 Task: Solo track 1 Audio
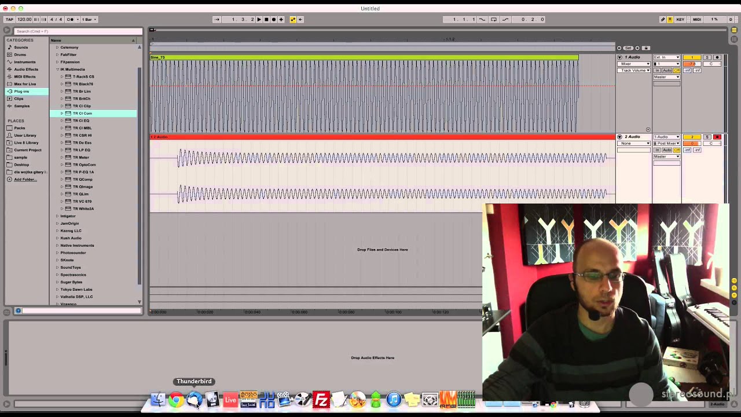[707, 57]
